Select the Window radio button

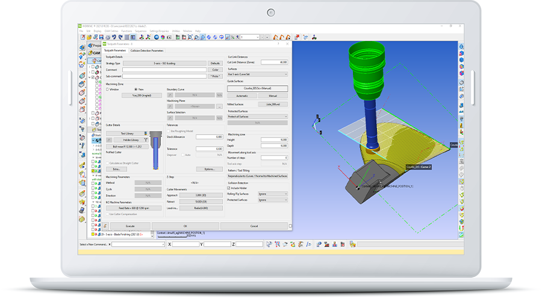(x=107, y=89)
